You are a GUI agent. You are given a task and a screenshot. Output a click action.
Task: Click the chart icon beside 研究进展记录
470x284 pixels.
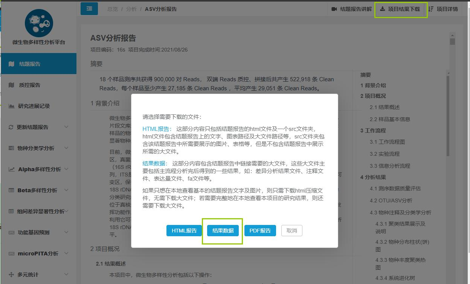click(11, 106)
